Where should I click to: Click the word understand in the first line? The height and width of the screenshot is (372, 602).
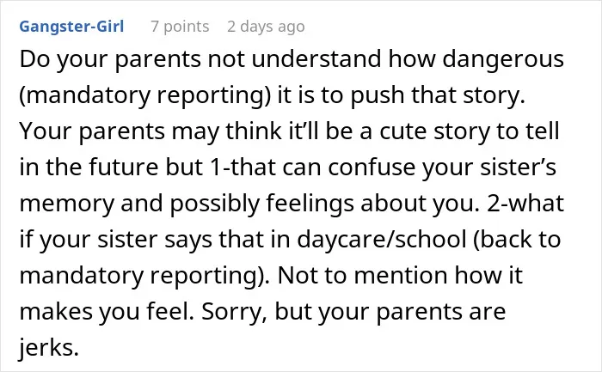tap(316, 59)
